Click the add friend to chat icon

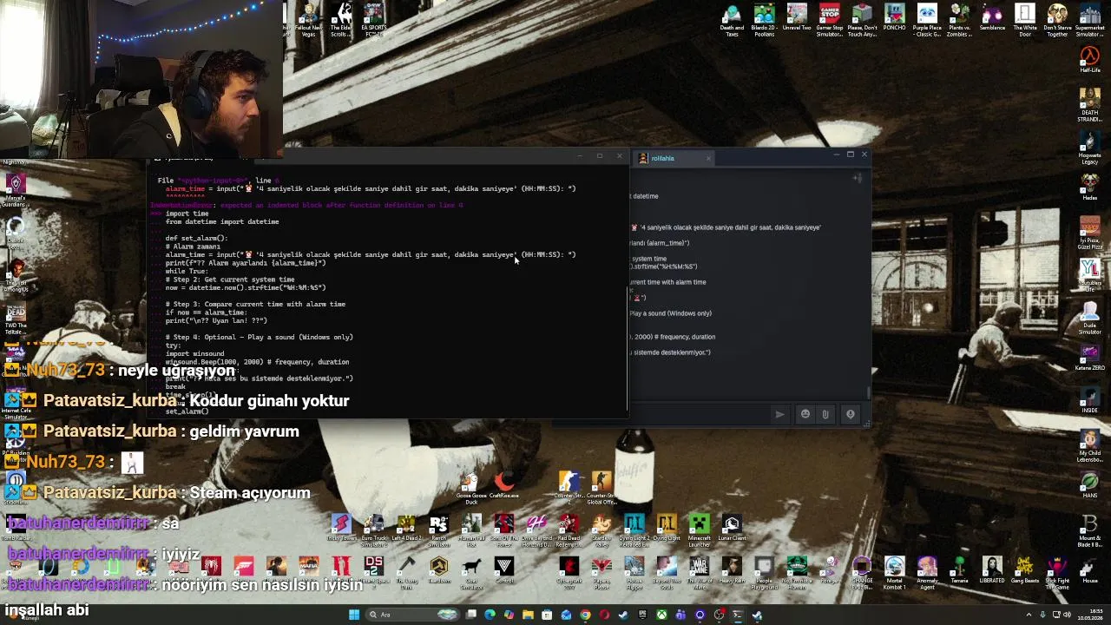point(858,178)
